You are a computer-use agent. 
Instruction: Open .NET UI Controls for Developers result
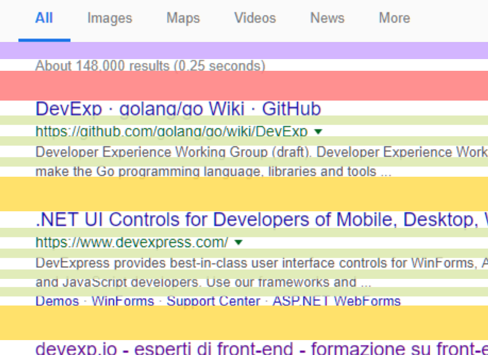pyautogui.click(x=262, y=219)
